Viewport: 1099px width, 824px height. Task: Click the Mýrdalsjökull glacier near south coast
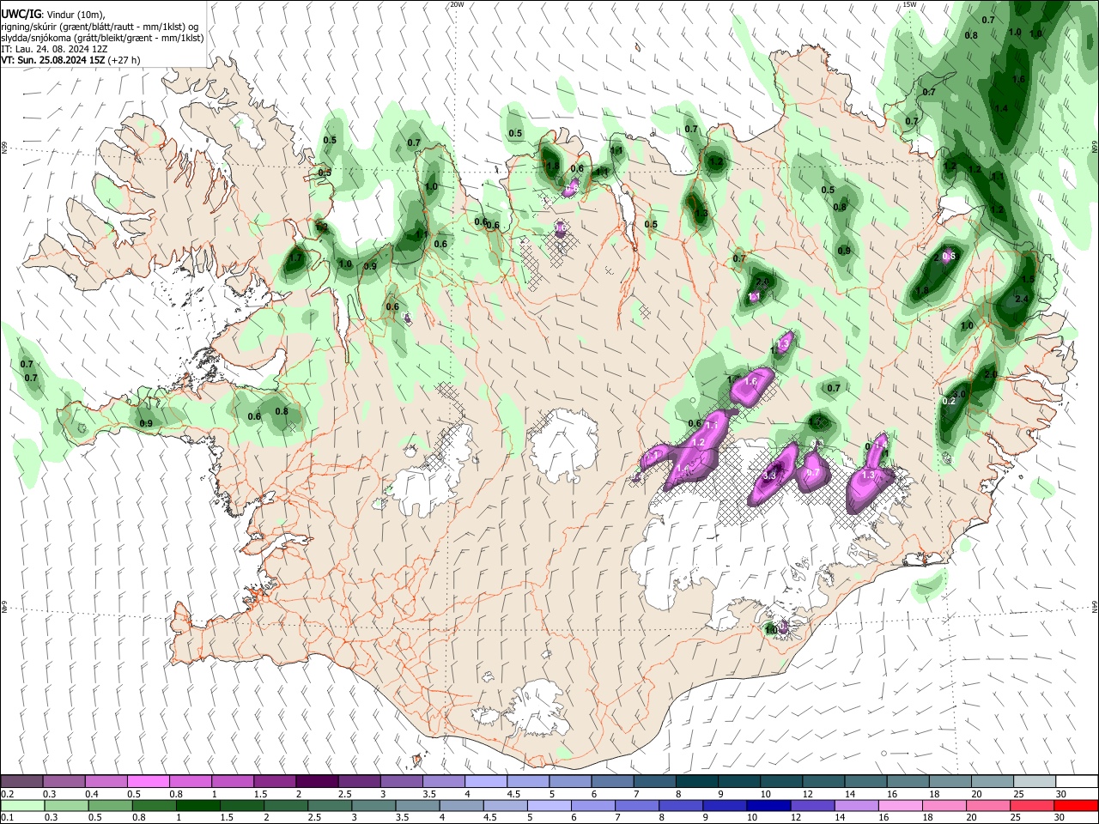point(537,706)
